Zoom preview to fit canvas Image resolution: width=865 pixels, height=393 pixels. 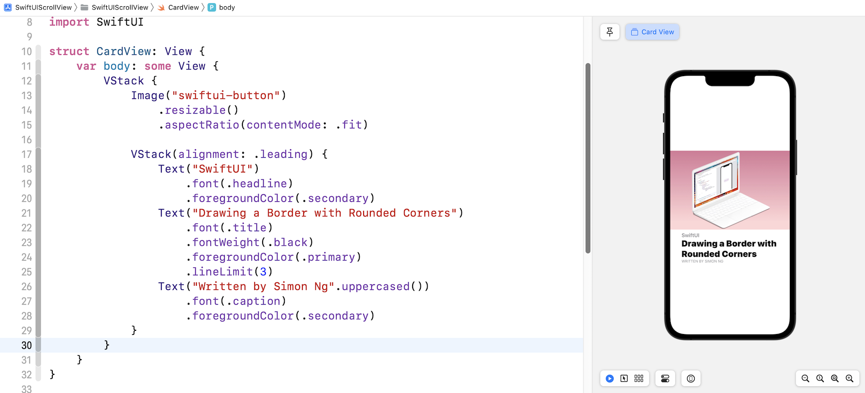pyautogui.click(x=835, y=379)
